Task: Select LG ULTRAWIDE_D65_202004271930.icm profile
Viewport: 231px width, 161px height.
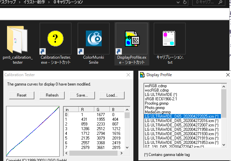Action: click(183, 134)
